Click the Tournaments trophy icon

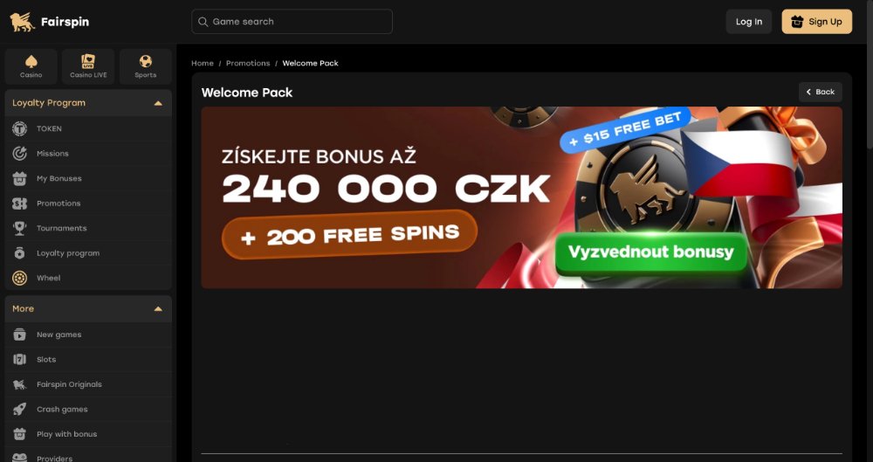click(19, 228)
